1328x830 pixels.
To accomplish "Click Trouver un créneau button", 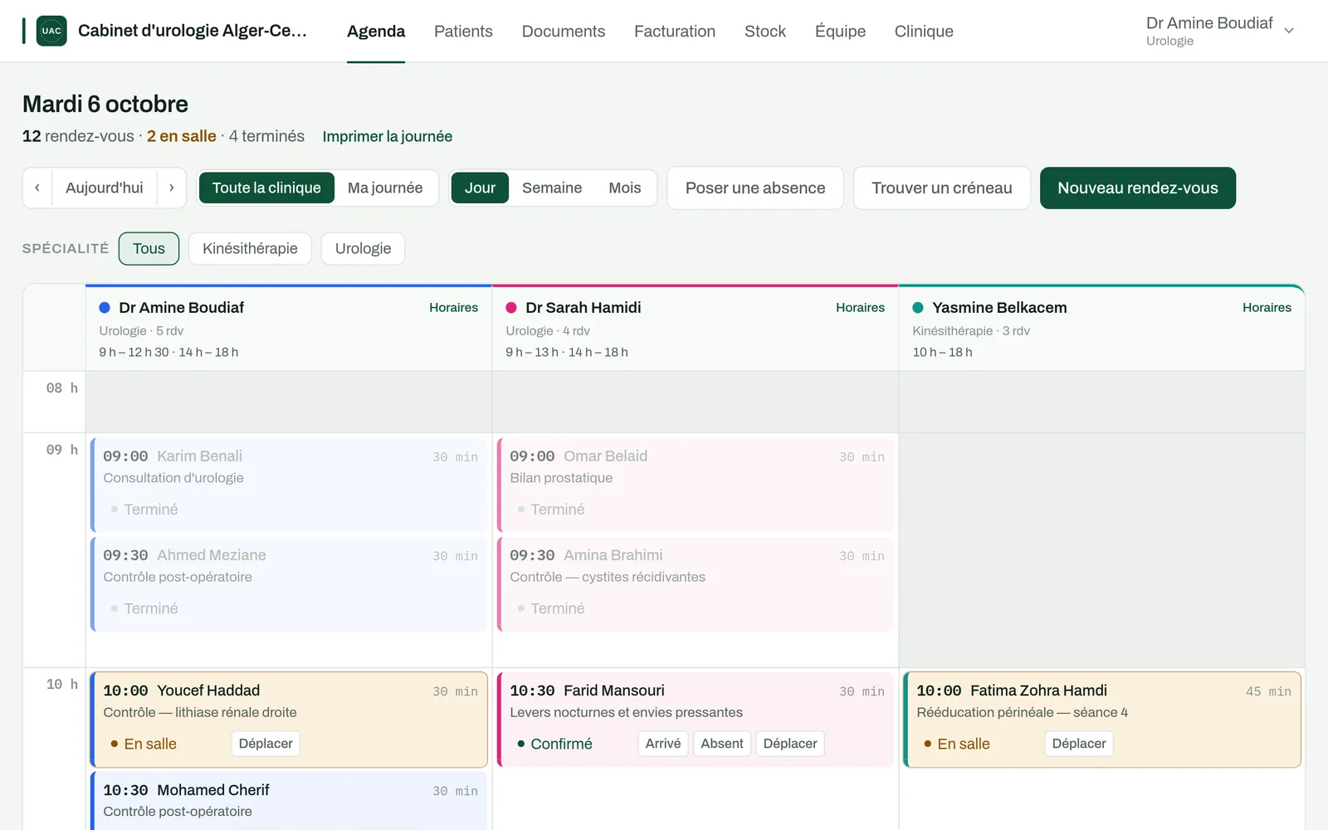I will pos(942,188).
